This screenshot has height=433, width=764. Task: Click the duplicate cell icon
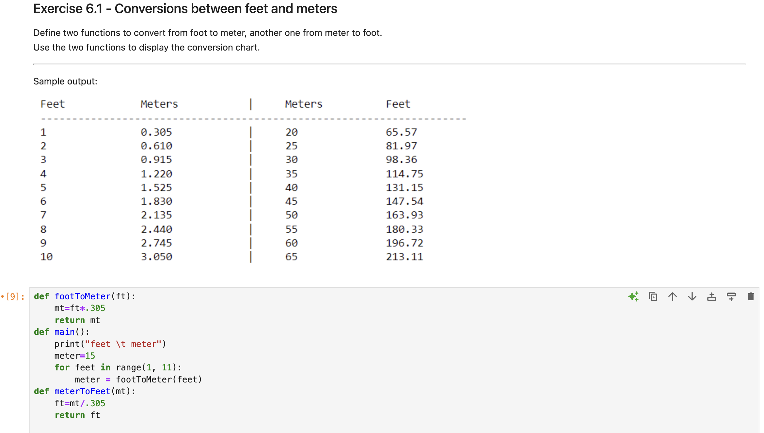pos(653,297)
